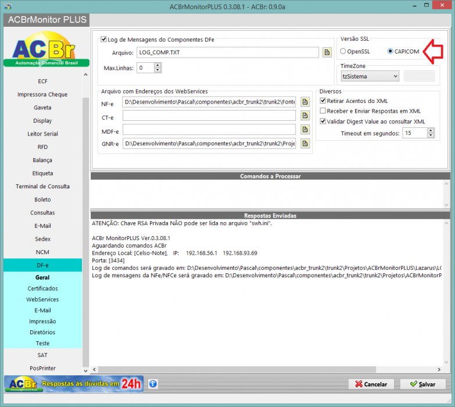This screenshot has height=407, width=455.
Task: Click the ACBr 24h support banner
Action: [74, 384]
